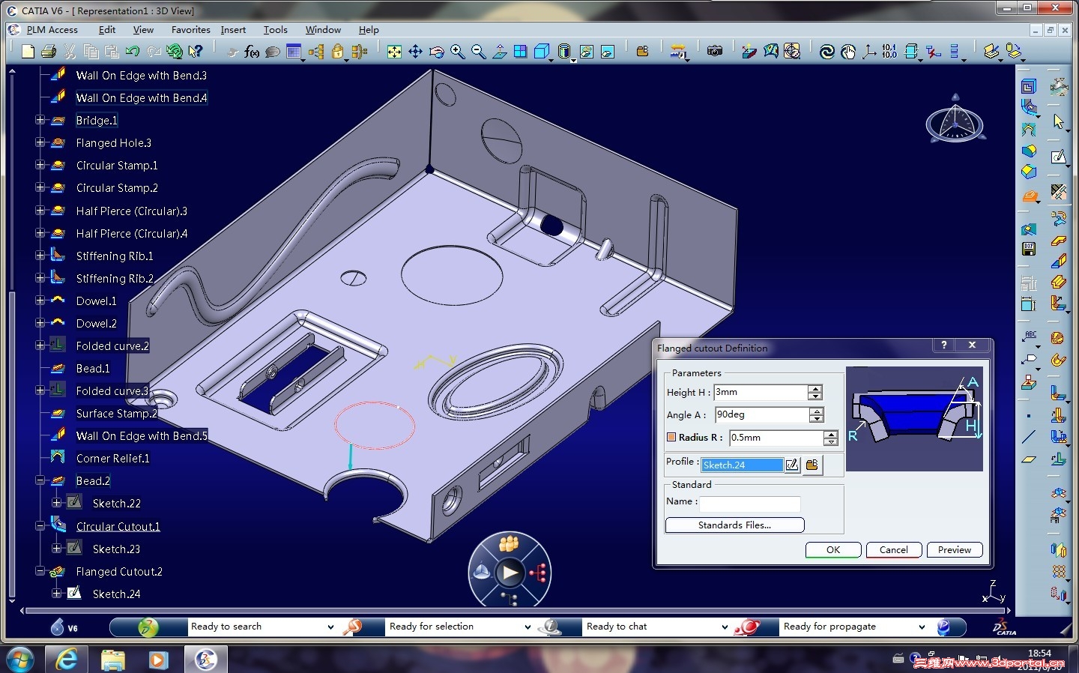This screenshot has width=1079, height=673.
Task: Click the Undo arrow icon
Action: pos(133,52)
